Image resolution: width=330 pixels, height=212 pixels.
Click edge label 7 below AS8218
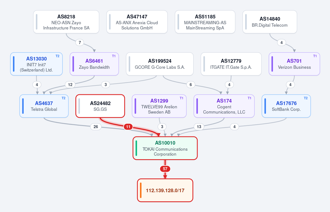(80, 43)
